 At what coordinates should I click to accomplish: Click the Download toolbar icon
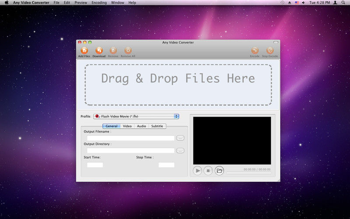click(x=99, y=51)
